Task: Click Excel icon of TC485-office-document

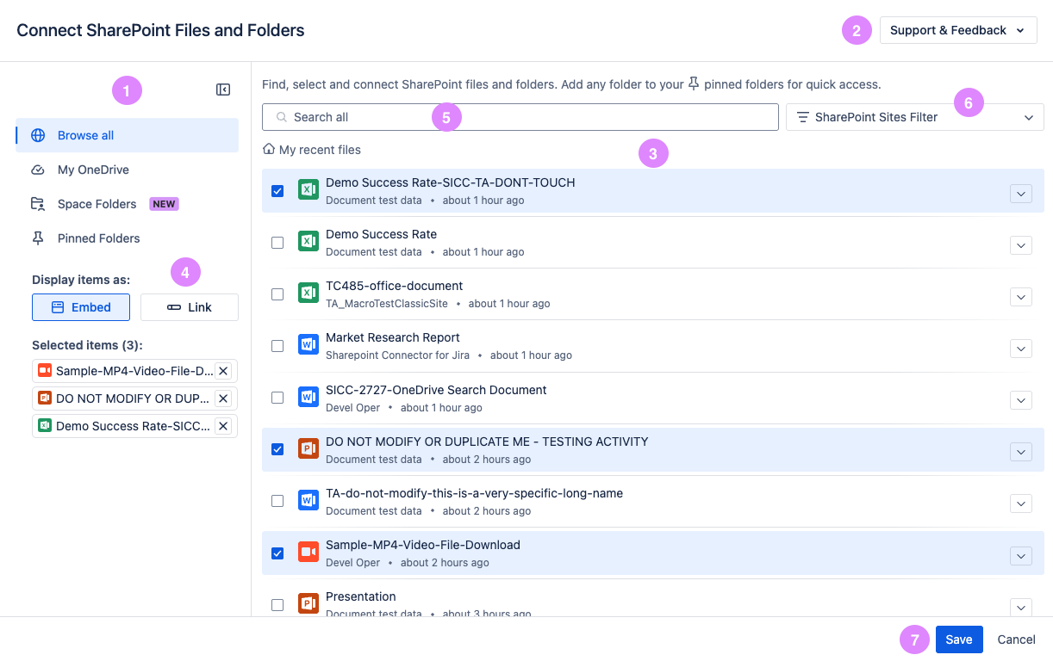Action: click(x=308, y=293)
